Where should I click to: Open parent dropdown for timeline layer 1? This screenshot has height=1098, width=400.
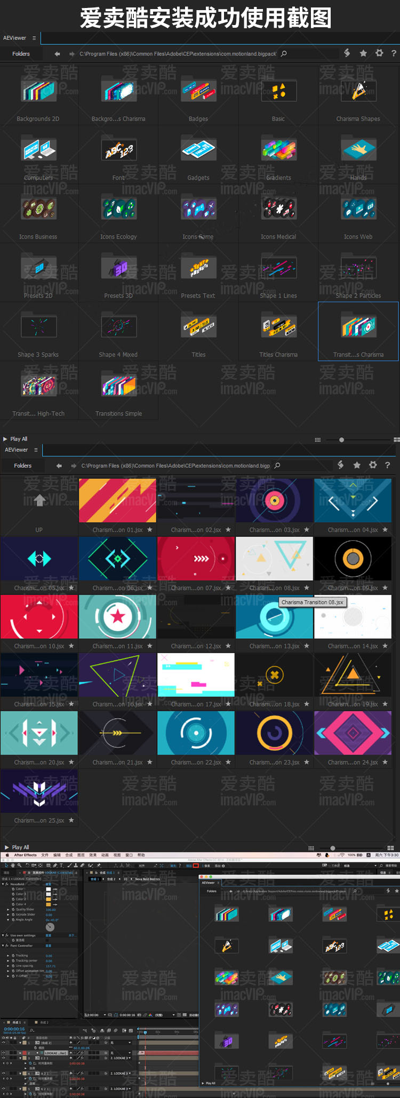121,1043
